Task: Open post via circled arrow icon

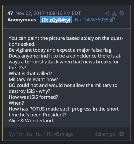Action: click(122, 13)
